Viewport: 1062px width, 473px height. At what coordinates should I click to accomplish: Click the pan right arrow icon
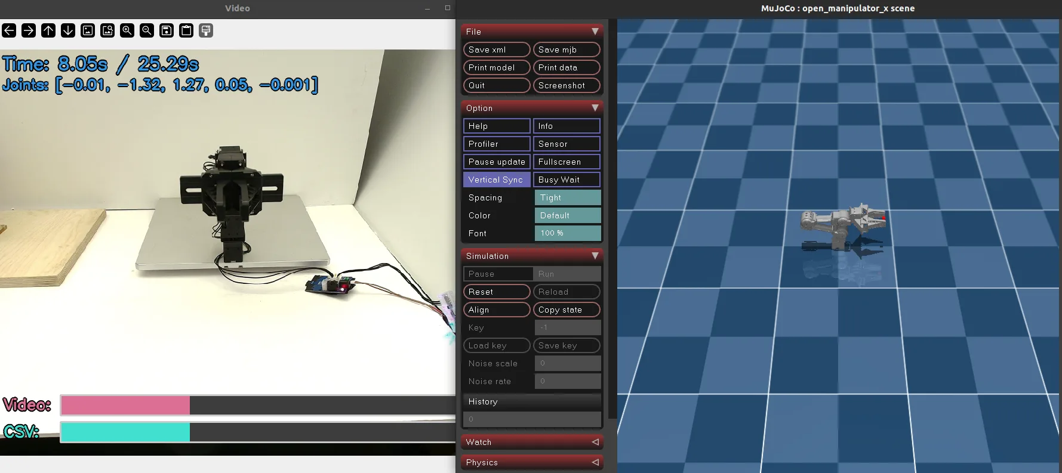click(29, 30)
